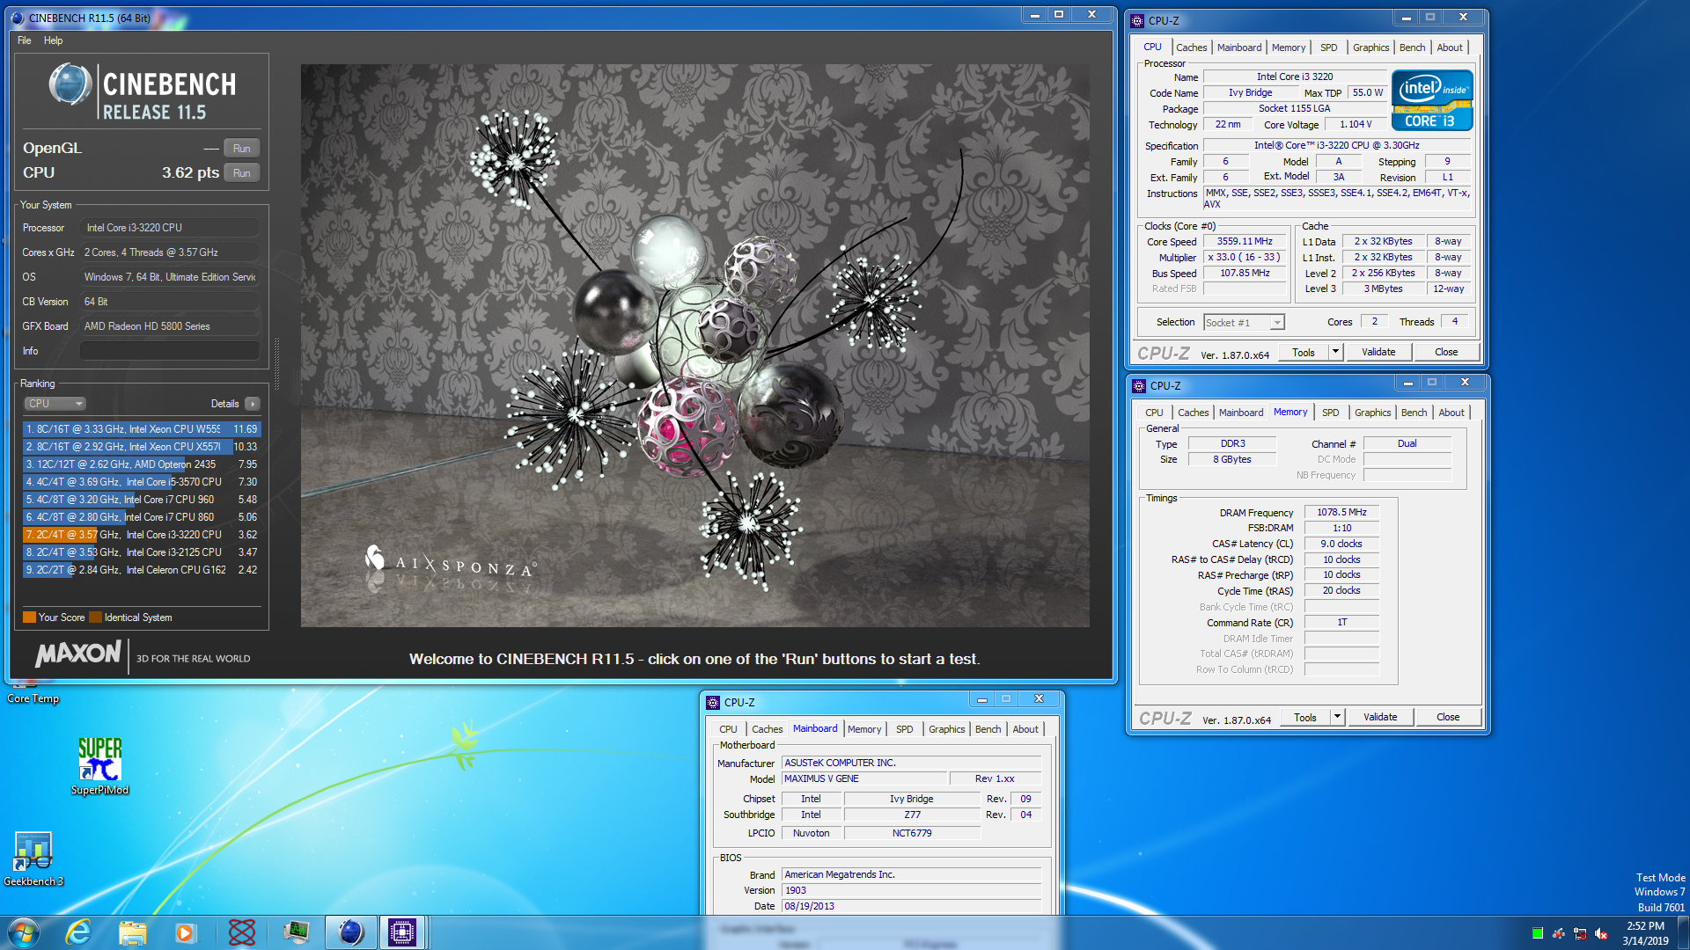Click the Your Score orange legend swatch
The width and height of the screenshot is (1690, 950).
[x=29, y=617]
